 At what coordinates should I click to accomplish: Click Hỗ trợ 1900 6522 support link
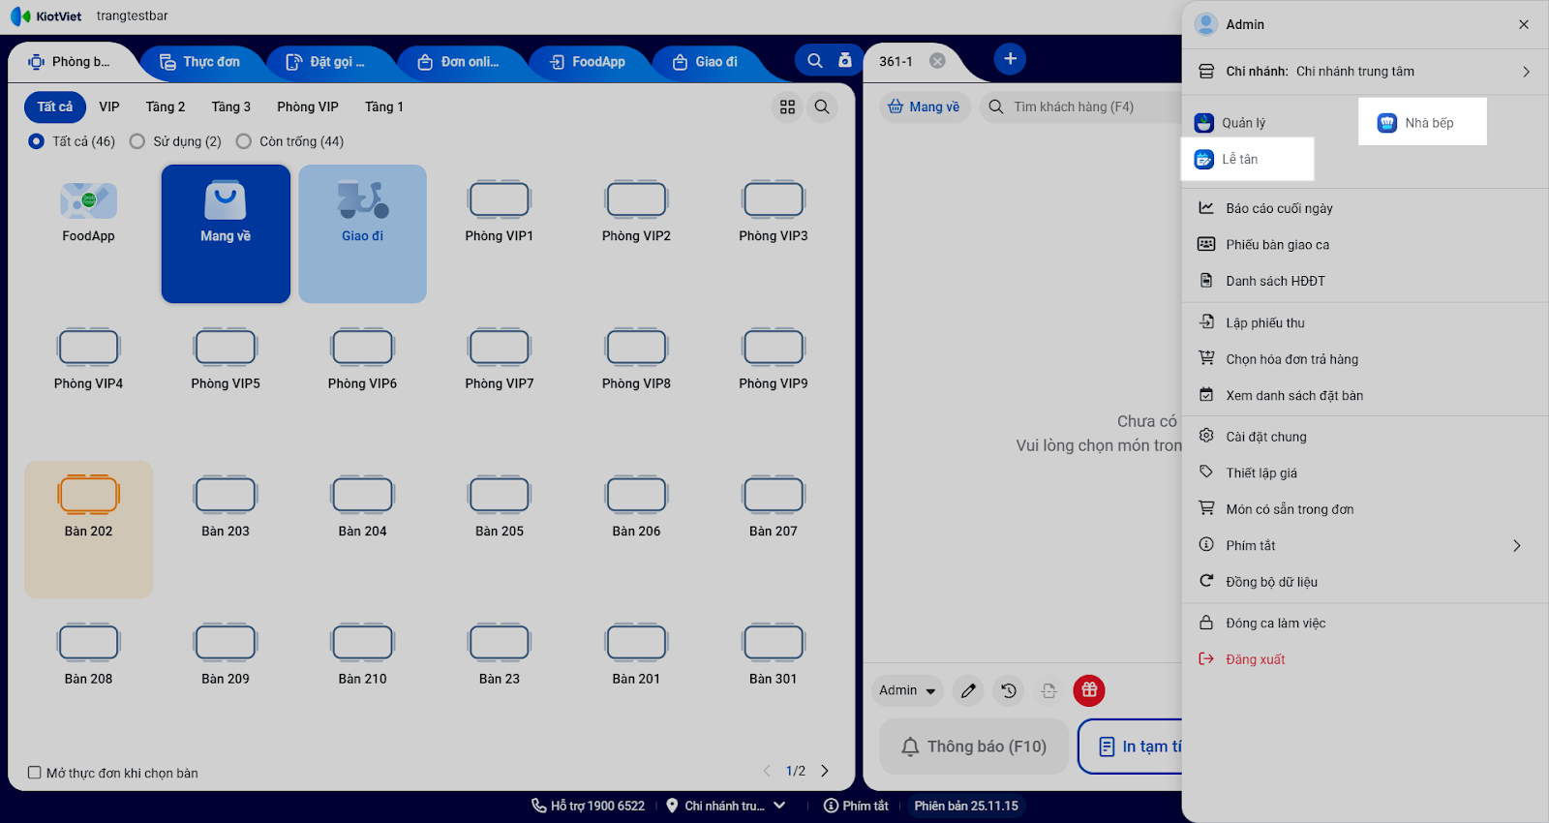click(588, 806)
